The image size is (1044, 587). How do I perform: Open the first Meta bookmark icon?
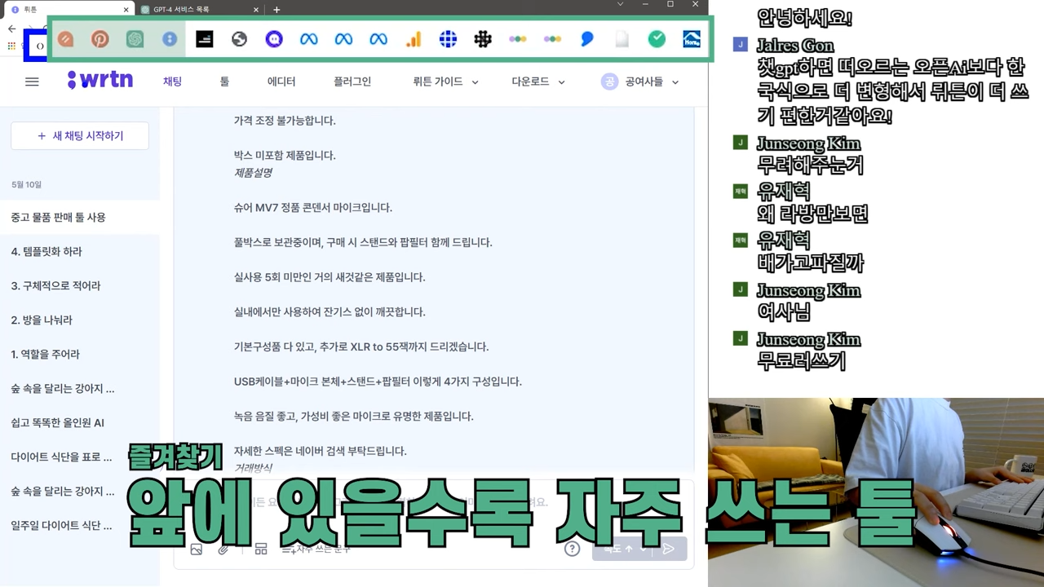coord(308,38)
